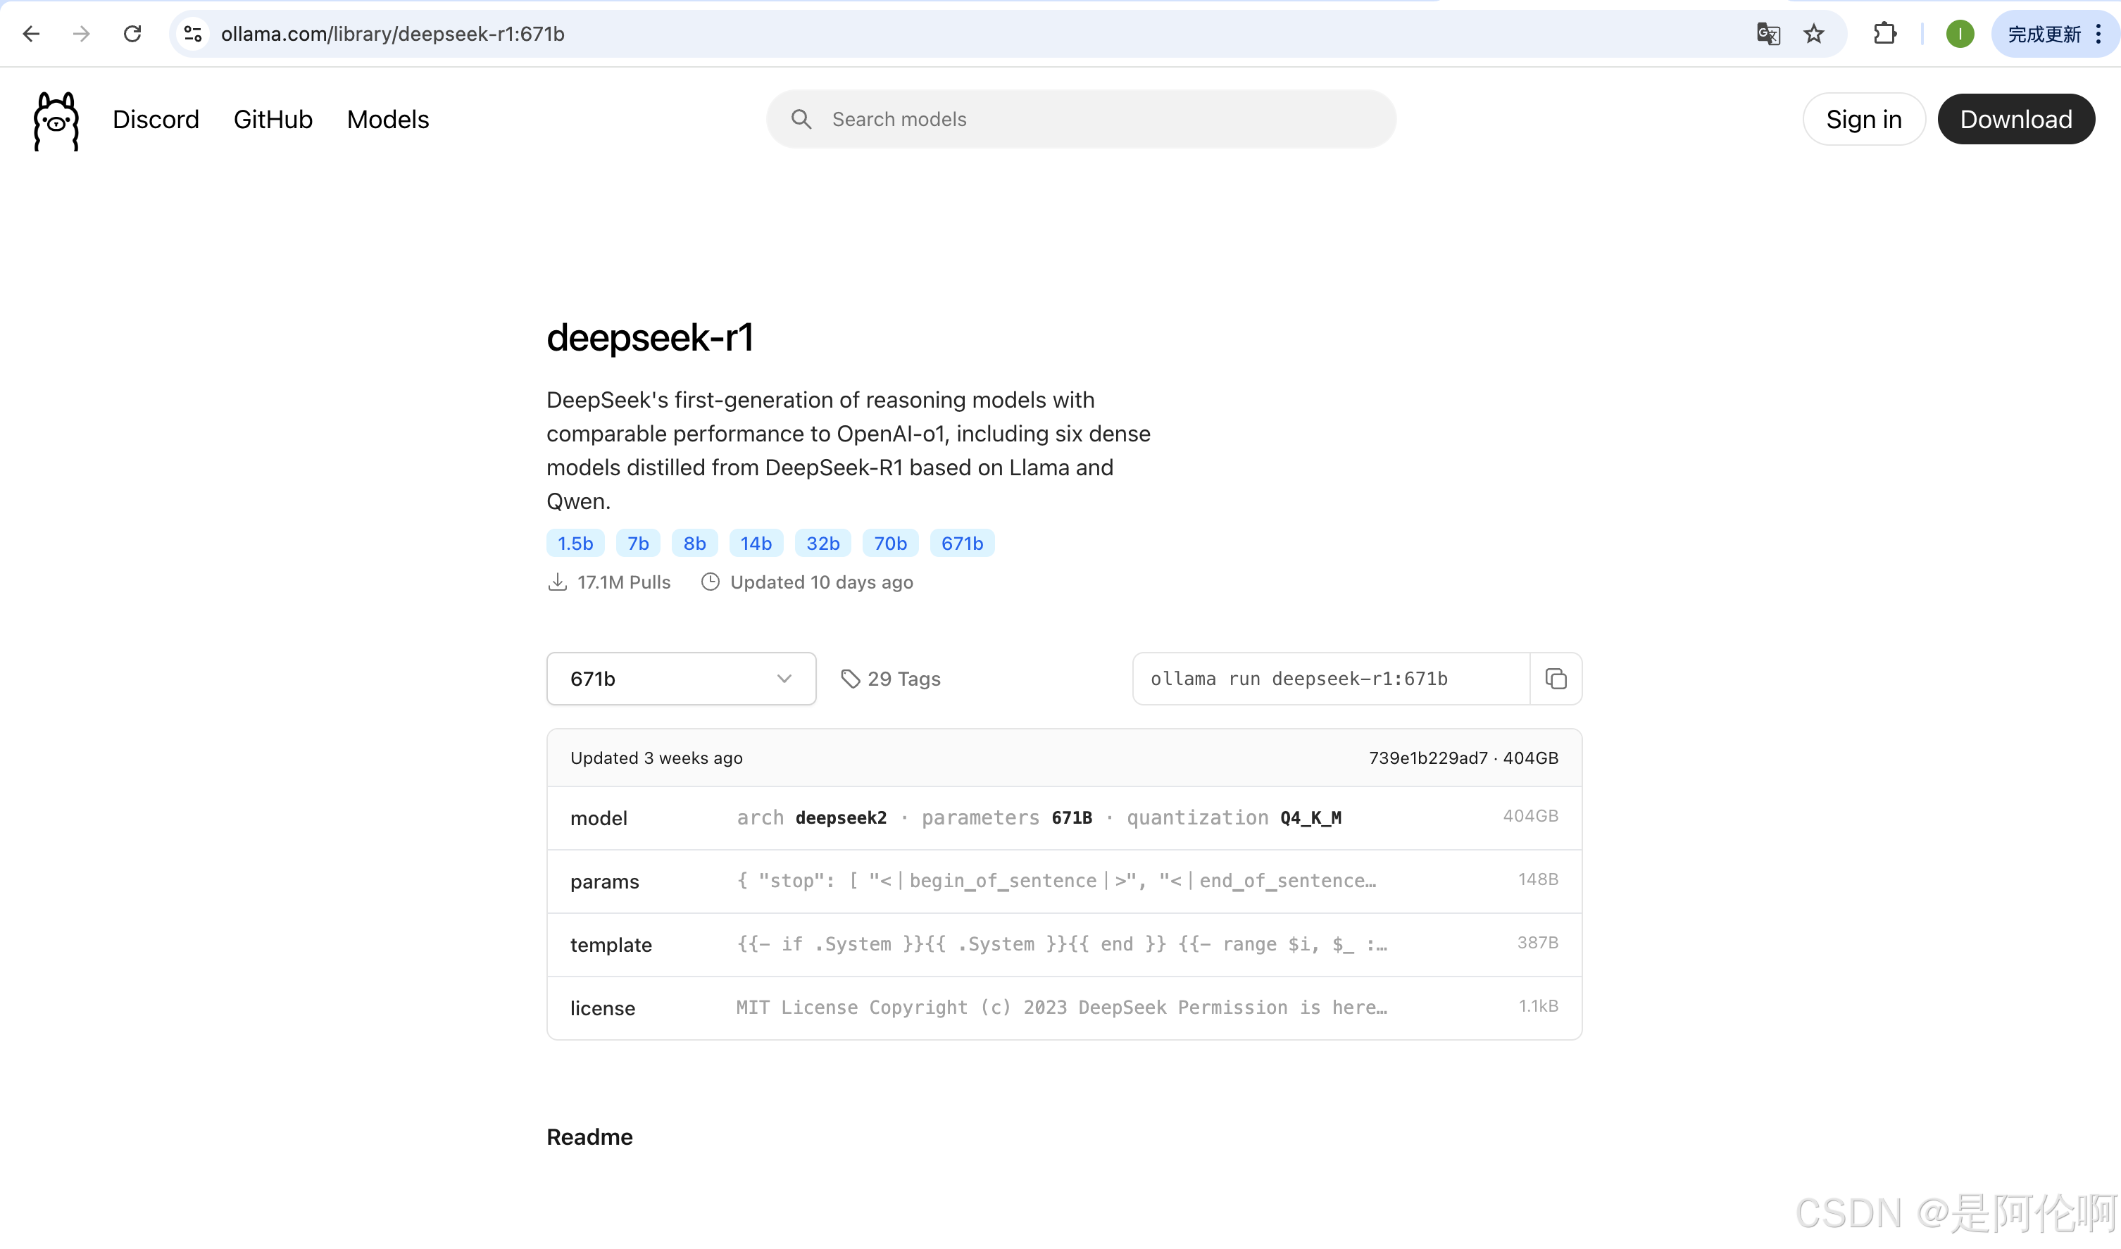Open browser extensions puzzle icon

pos(1884,34)
